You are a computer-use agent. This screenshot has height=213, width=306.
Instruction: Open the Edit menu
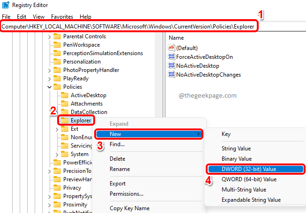22,16
